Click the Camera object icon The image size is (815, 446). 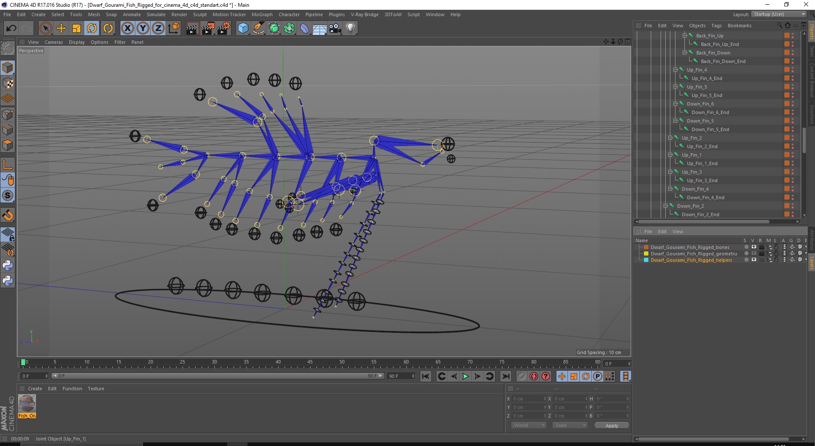tap(335, 29)
